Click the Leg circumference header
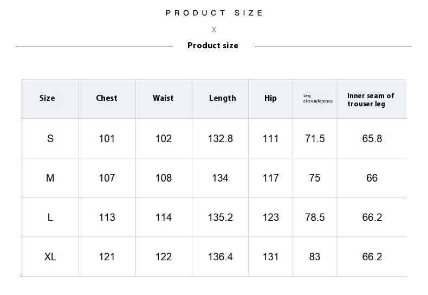Viewport: 428px width, 295px height. tap(317, 99)
